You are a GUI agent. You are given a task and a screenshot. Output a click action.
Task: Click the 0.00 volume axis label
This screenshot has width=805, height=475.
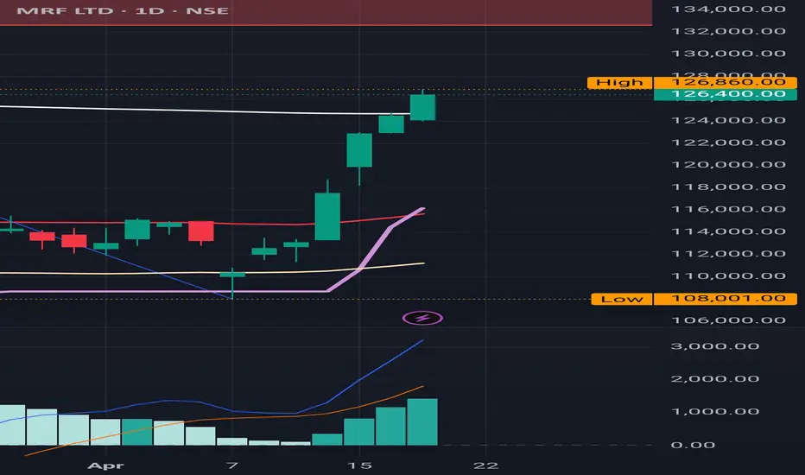693,446
